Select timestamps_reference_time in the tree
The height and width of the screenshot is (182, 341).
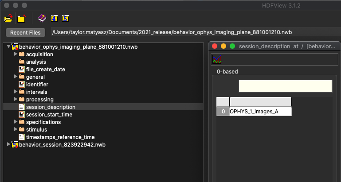(60, 137)
